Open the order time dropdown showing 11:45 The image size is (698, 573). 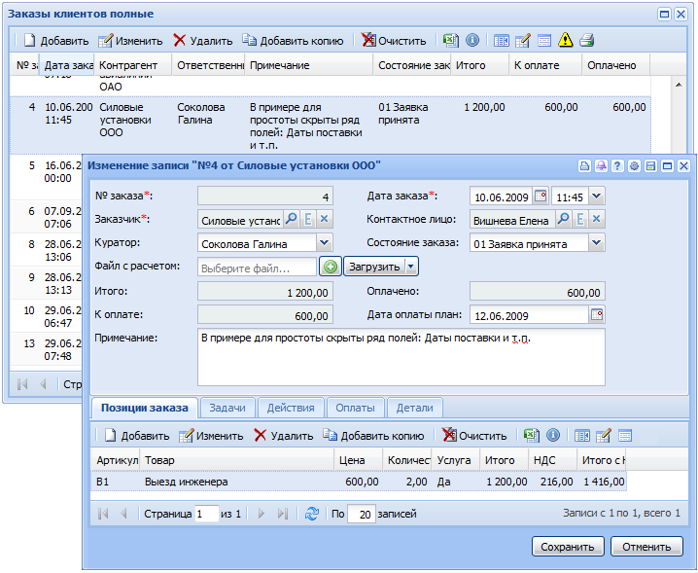coord(597,197)
